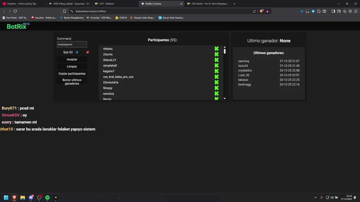The height and width of the screenshot is (202, 360).
Task: Click the Sub X2 info icon
Action: (77, 52)
